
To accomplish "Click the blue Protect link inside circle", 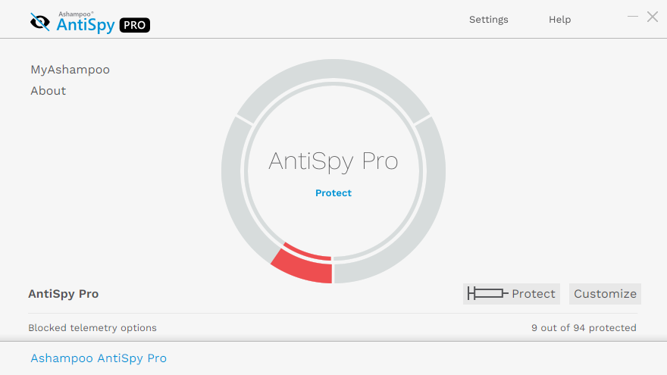I will click(333, 193).
